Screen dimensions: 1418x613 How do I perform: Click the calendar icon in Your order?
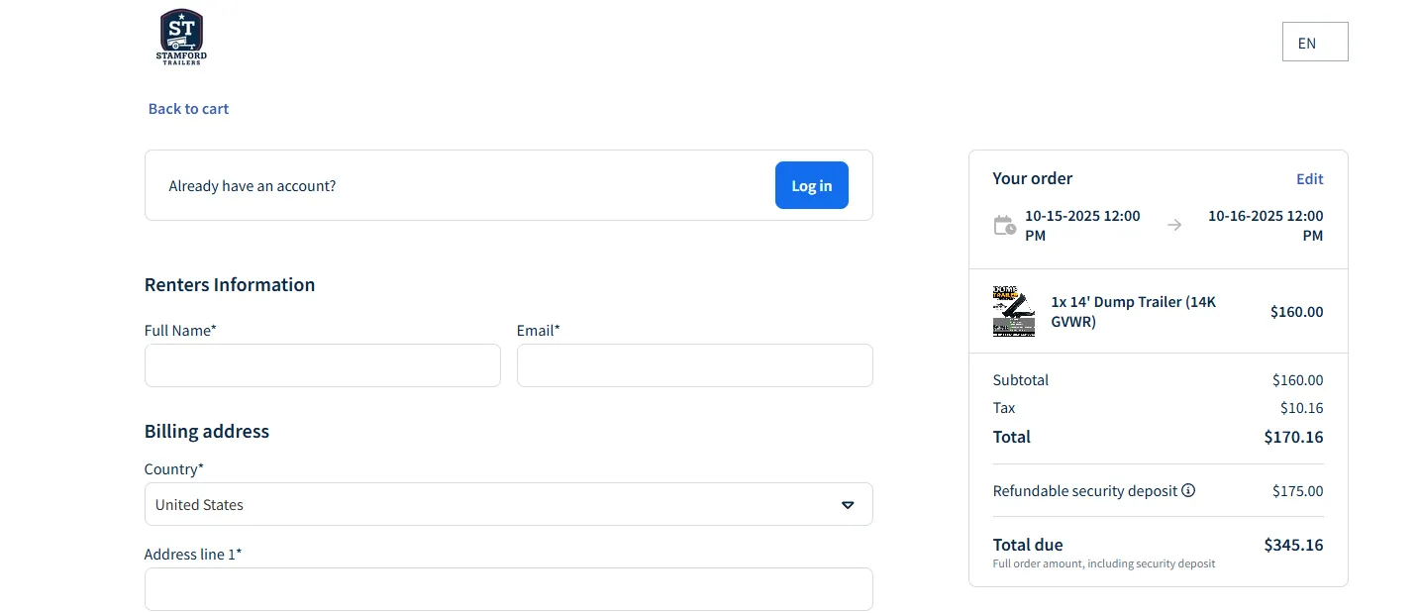pyautogui.click(x=1004, y=225)
